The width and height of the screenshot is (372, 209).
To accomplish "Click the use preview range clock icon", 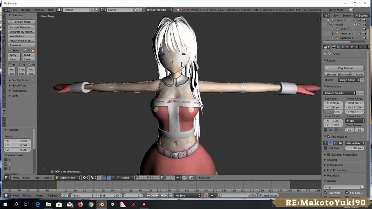I will coord(62,195).
